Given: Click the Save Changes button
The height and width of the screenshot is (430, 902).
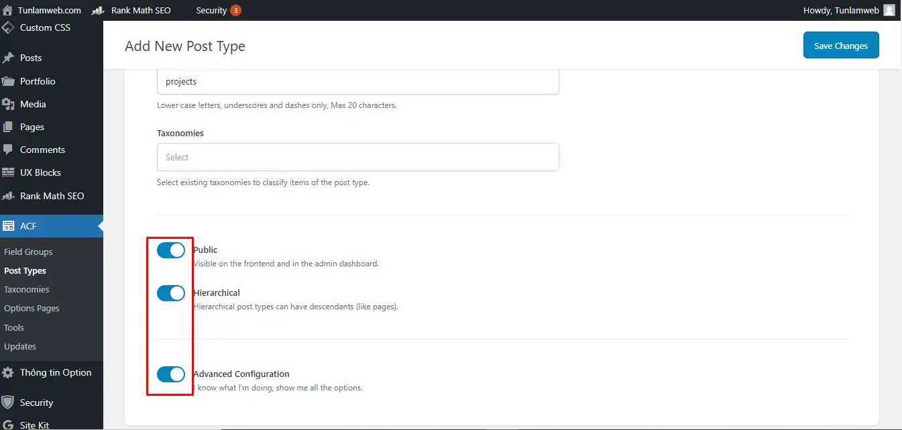Looking at the screenshot, I should pos(841,46).
